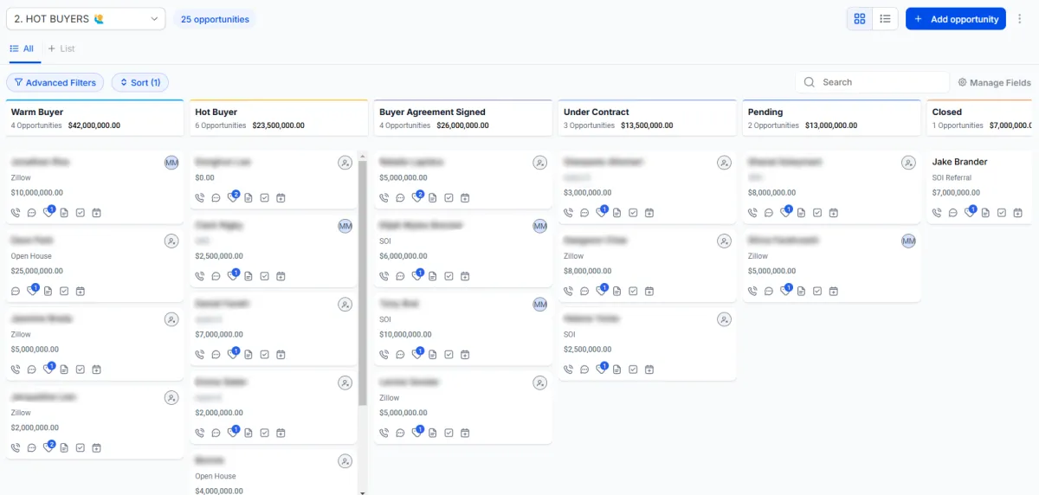Click SOI Referral source text
Viewport: 1039px width, 495px height.
tap(952, 178)
